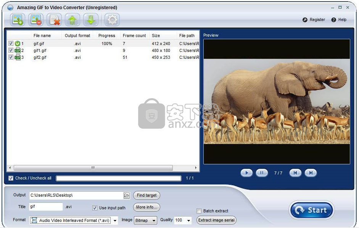Go to previous frame in preview
The height and width of the screenshot is (228, 359).
(x=295, y=173)
